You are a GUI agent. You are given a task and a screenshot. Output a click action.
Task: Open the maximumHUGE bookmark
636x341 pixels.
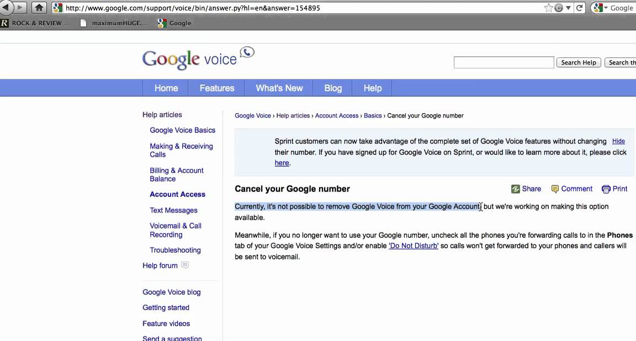[114, 23]
